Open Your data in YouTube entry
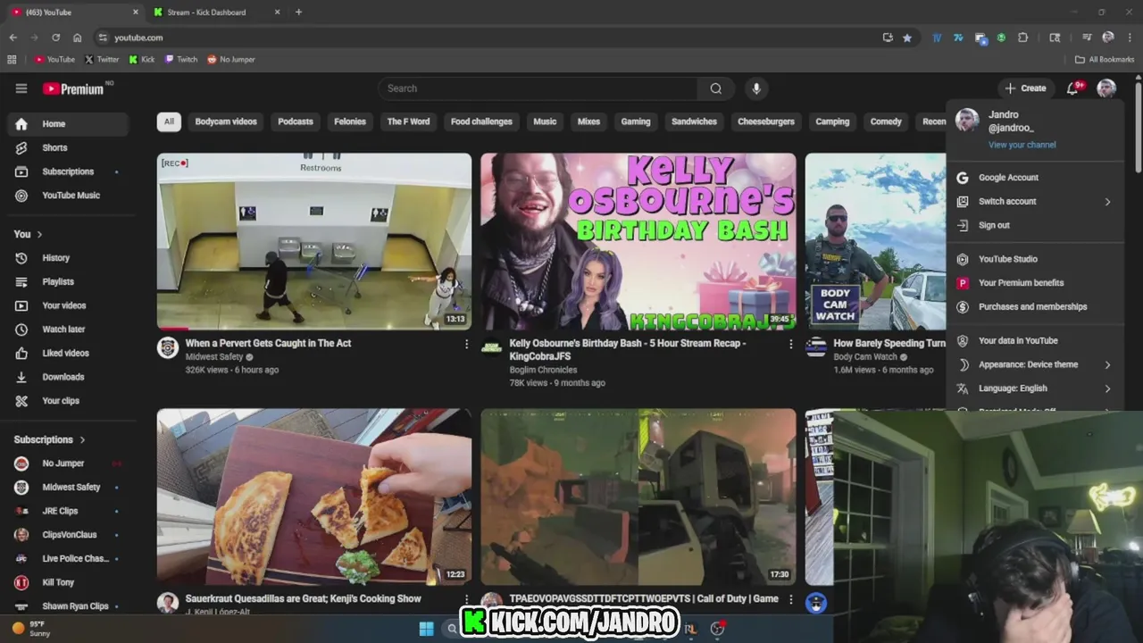This screenshot has height=643, width=1143. click(1035, 340)
